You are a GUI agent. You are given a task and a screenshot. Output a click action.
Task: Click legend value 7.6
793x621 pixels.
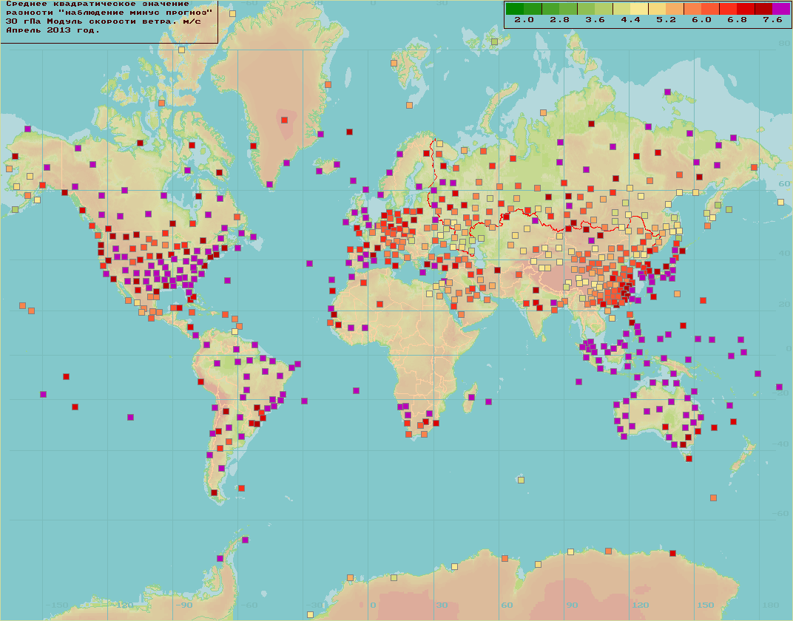coord(772,20)
